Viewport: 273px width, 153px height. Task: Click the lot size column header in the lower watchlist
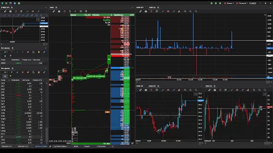click(37, 80)
